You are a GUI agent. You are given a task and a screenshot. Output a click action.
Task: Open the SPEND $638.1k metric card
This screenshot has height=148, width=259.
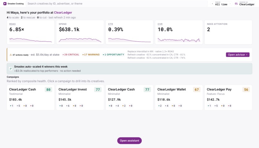click(x=80, y=32)
